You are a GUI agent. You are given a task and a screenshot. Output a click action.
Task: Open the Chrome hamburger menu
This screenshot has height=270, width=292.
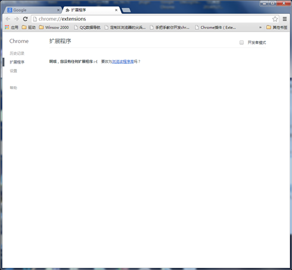pyautogui.click(x=285, y=19)
